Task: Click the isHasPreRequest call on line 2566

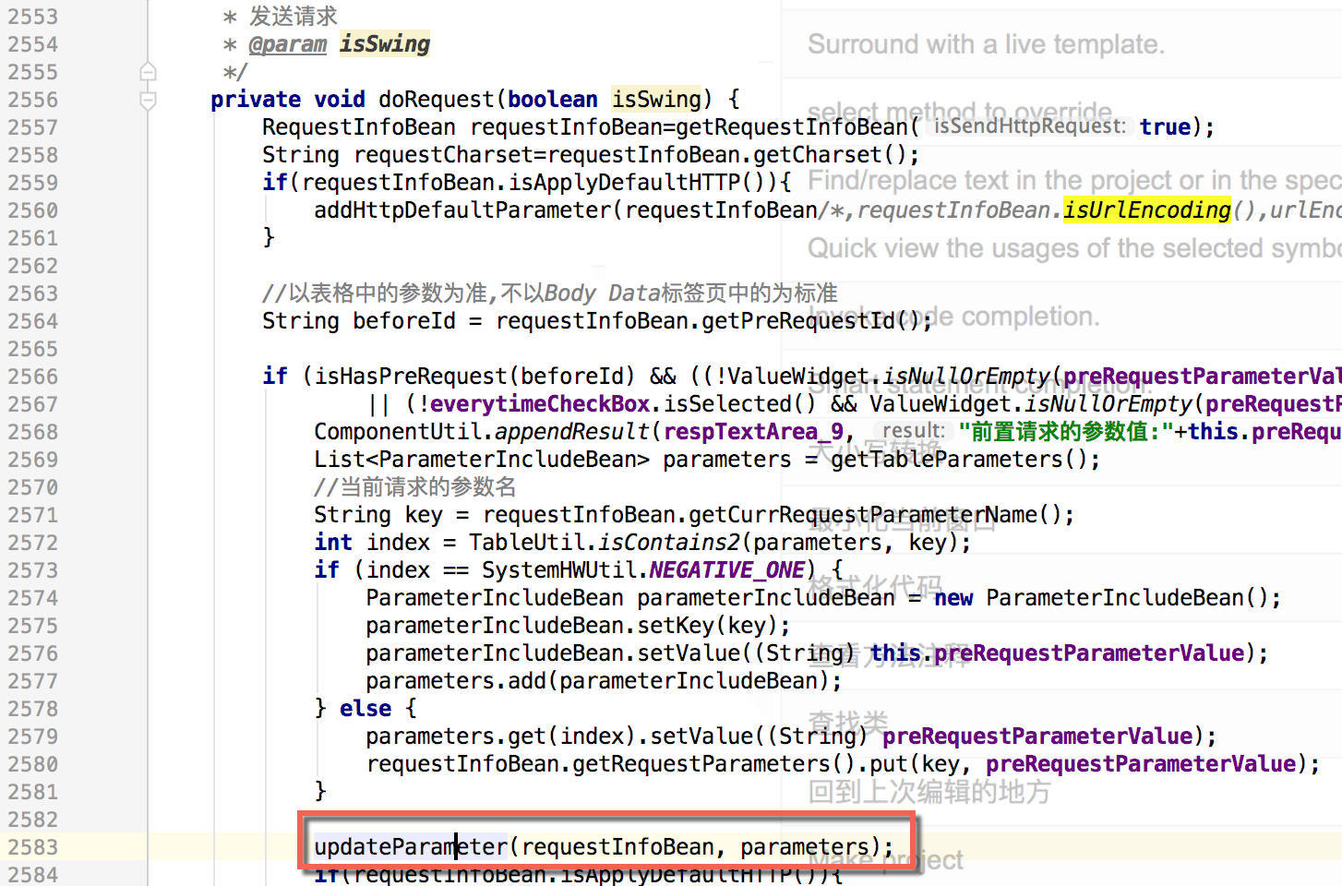Action: (412, 377)
